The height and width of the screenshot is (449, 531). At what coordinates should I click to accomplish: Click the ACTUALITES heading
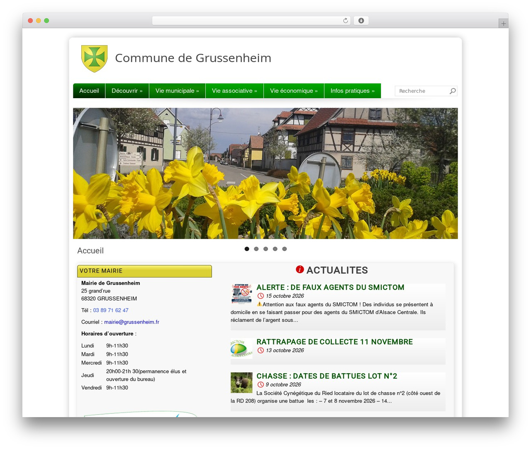coord(337,270)
